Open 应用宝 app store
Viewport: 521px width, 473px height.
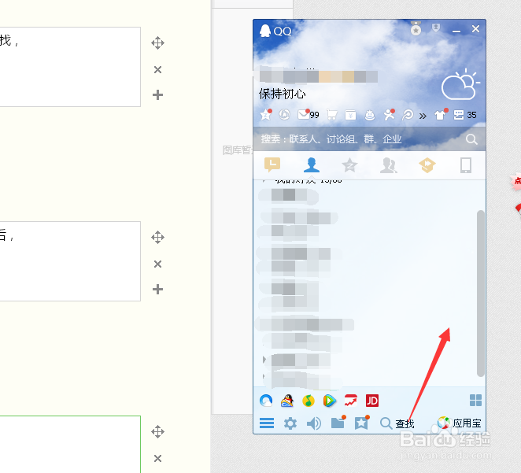tap(459, 423)
